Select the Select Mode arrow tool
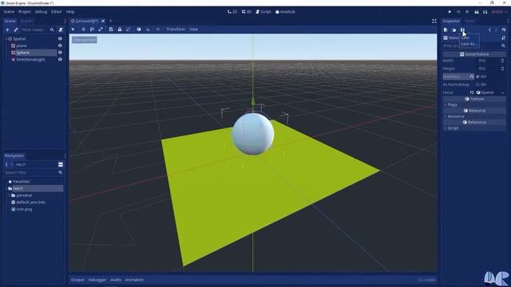Screen dimensions: 511x287 click(x=73, y=29)
